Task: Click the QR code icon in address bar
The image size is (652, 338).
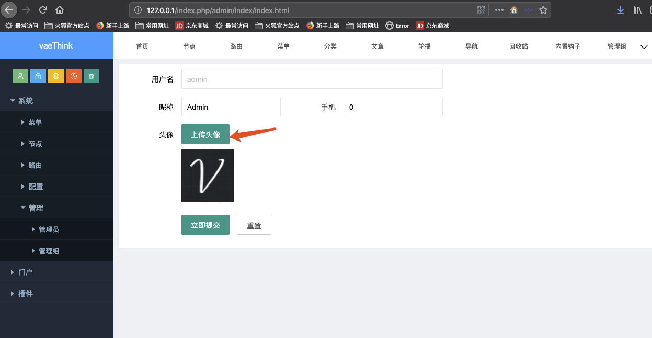Action: [x=481, y=9]
